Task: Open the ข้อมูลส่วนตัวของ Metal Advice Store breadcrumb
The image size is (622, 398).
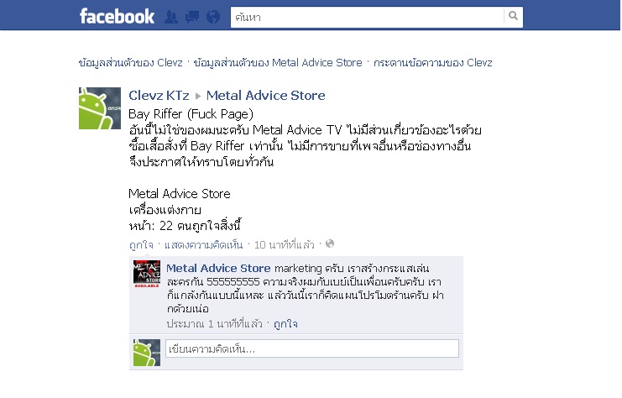Action: point(278,63)
